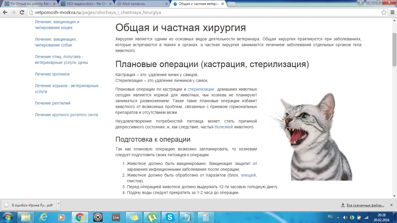
Task: Show hidden tray icons arrow
Action: (338, 217)
